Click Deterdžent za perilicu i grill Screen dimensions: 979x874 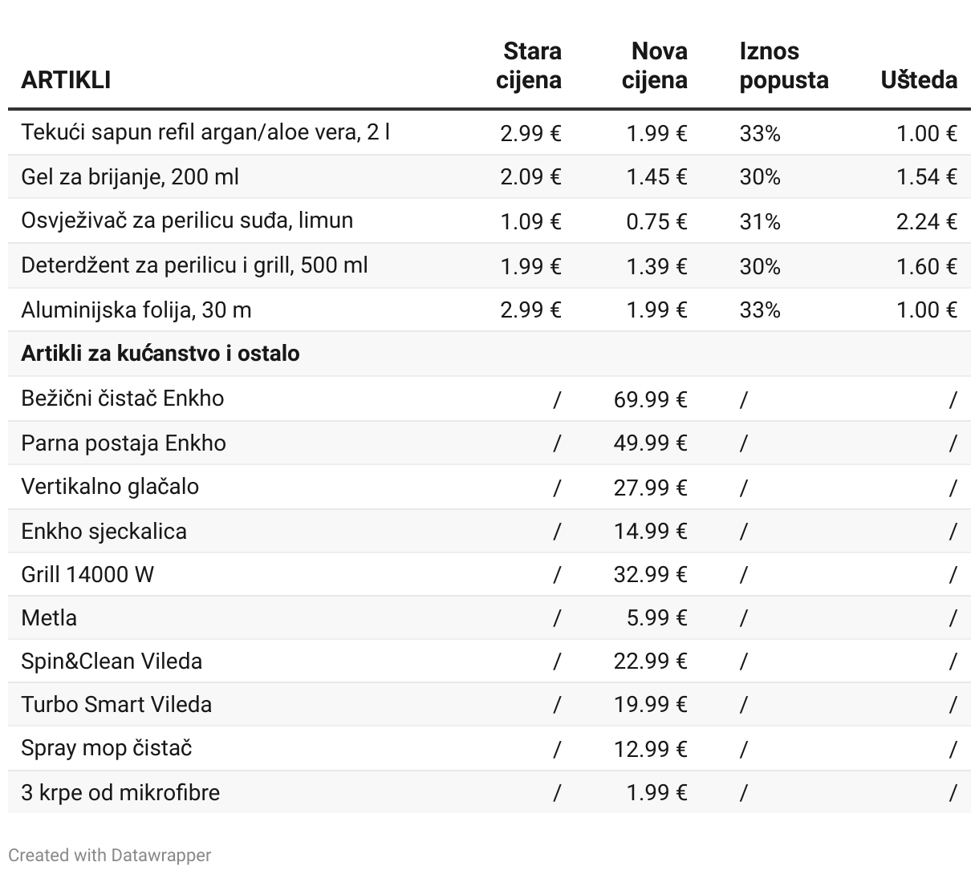(x=194, y=265)
